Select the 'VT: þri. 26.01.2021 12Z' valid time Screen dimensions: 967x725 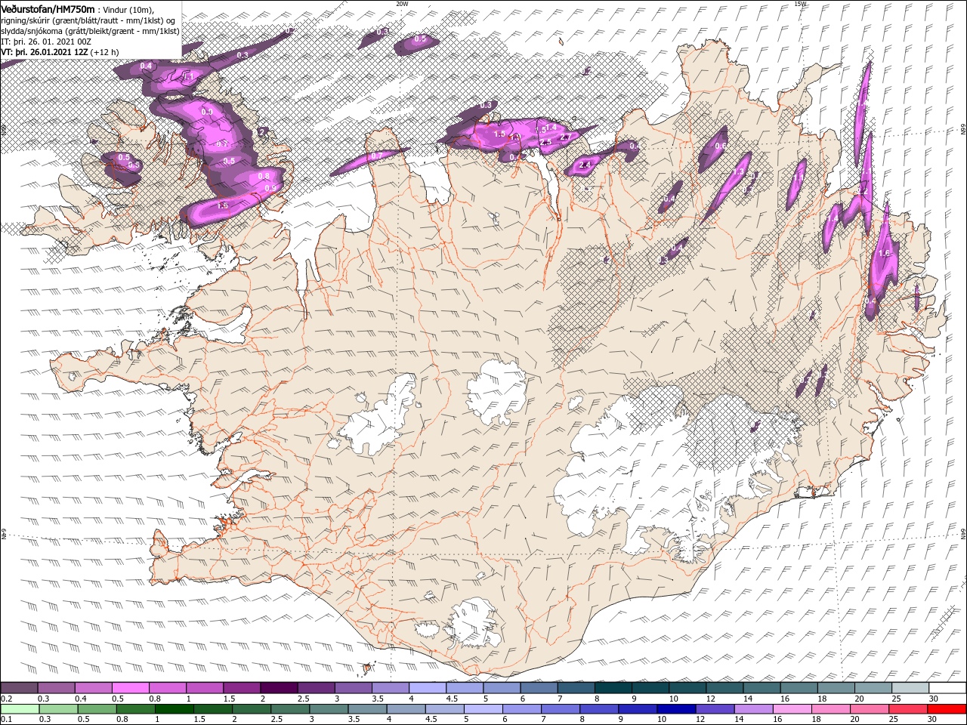pos(43,52)
